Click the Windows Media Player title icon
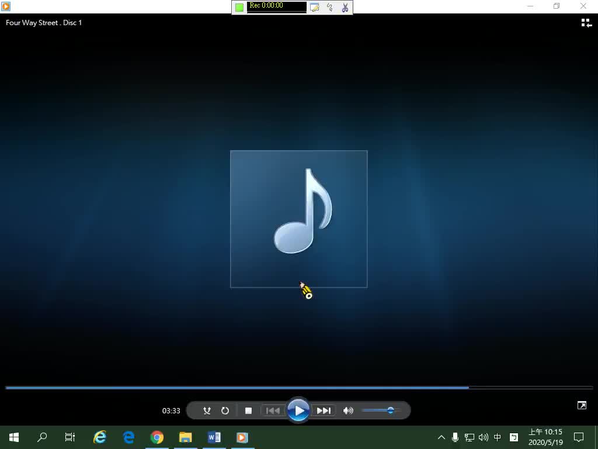Viewport: 598px width, 449px height. (x=6, y=6)
